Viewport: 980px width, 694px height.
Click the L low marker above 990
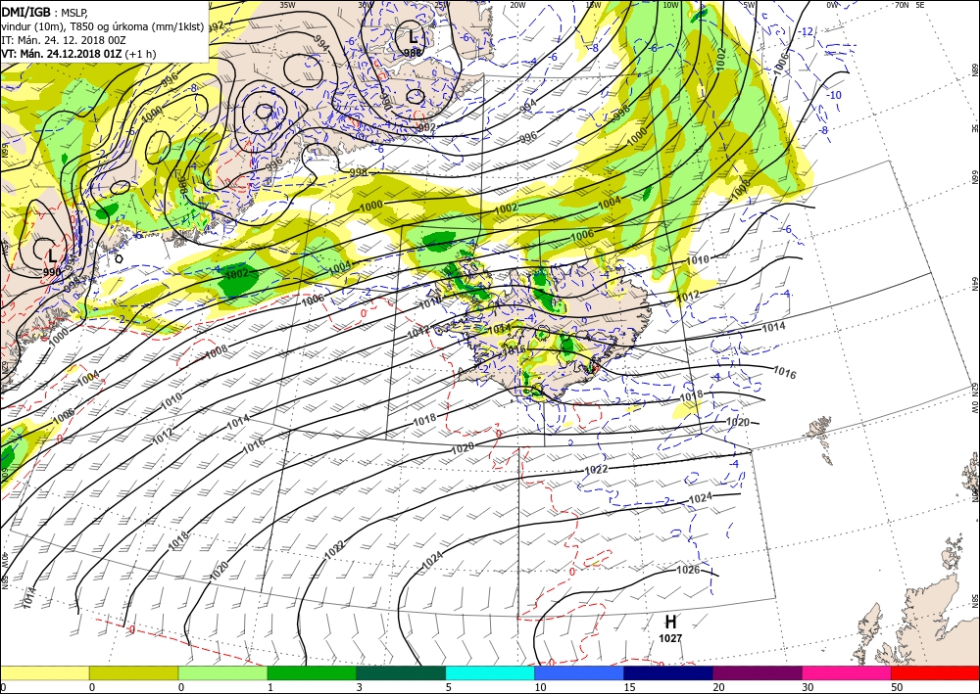pyautogui.click(x=52, y=255)
